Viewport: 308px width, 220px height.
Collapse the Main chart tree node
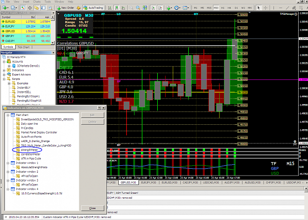(x=8, y=115)
